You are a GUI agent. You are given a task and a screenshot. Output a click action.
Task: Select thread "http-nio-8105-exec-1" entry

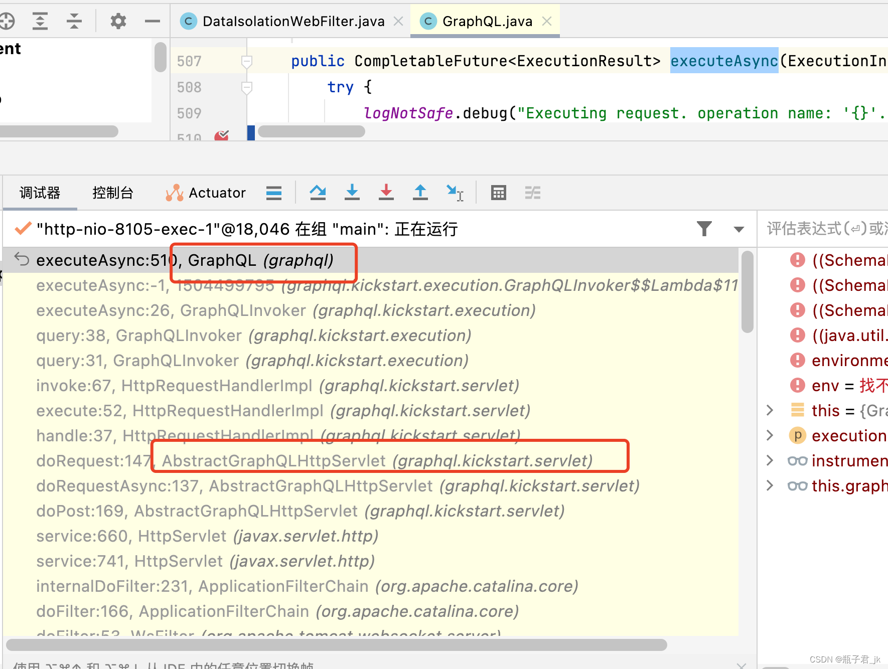click(247, 229)
